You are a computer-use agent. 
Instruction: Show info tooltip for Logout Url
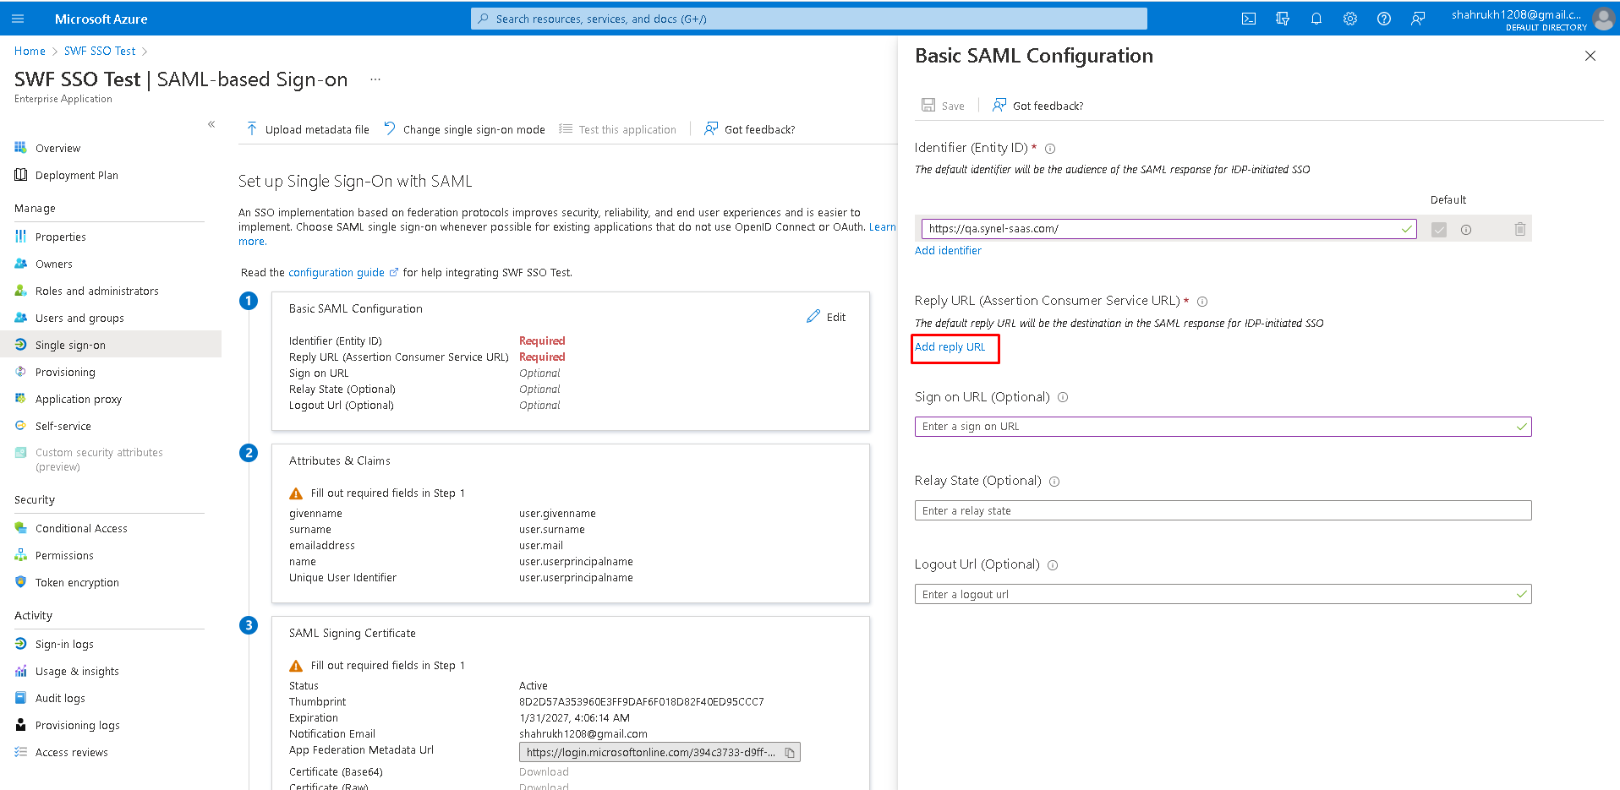[x=1053, y=565]
